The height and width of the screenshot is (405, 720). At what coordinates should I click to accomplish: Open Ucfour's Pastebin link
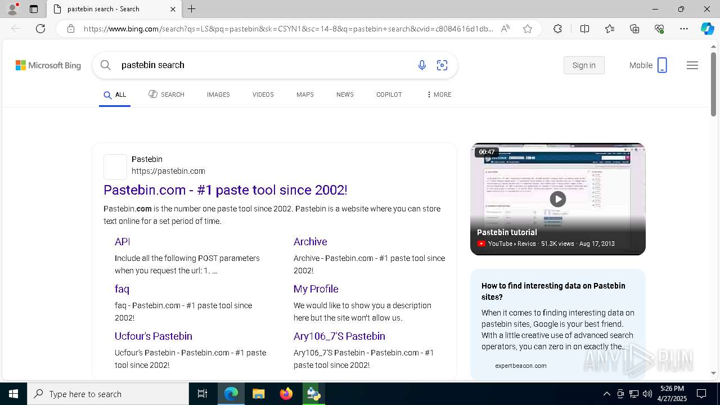pos(154,336)
